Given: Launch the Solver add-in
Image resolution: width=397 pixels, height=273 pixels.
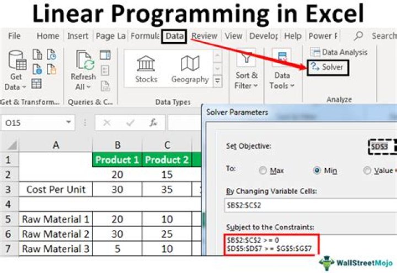Looking at the screenshot, I should (x=328, y=67).
